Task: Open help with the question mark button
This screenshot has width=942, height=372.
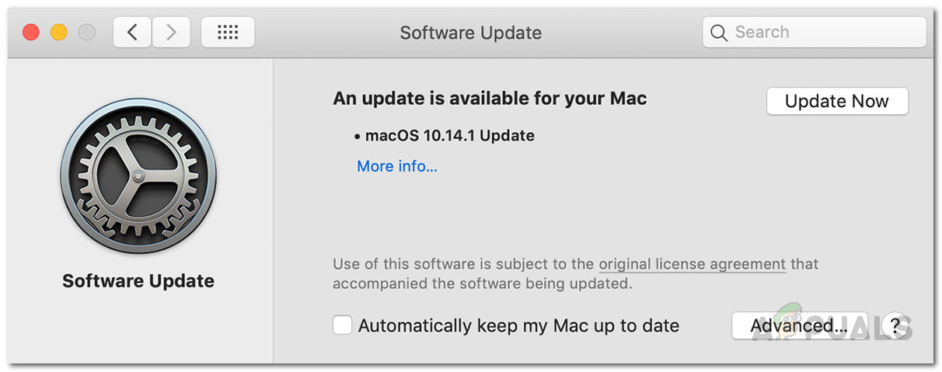Action: (895, 325)
